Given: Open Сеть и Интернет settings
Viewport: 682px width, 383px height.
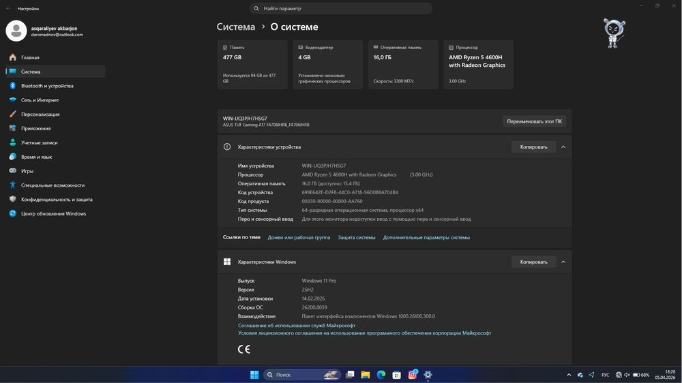Looking at the screenshot, I should [40, 100].
